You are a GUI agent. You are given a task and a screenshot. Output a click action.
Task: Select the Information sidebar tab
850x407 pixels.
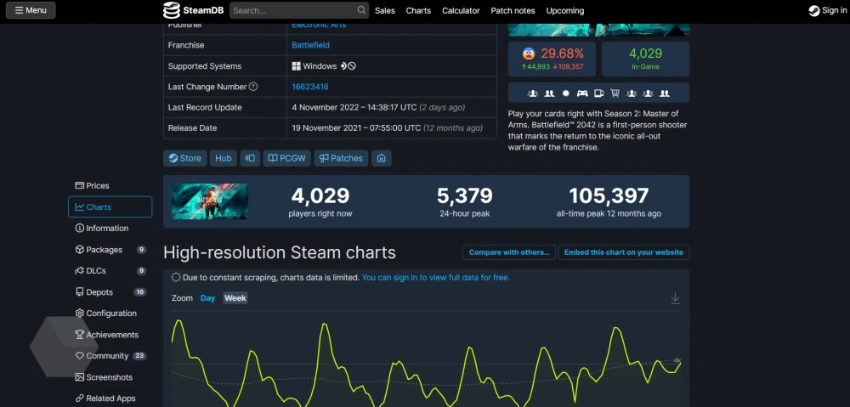pyautogui.click(x=107, y=229)
